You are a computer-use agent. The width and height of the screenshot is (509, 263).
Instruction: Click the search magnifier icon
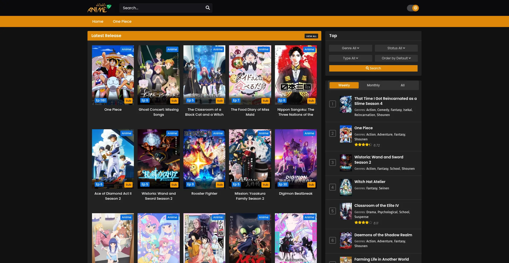point(208,8)
